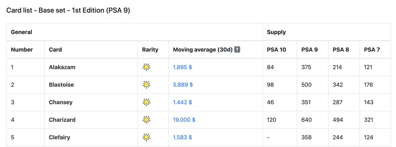Click the Supply group header
Image resolution: width=396 pixels, height=147 pixels.
[x=276, y=32]
